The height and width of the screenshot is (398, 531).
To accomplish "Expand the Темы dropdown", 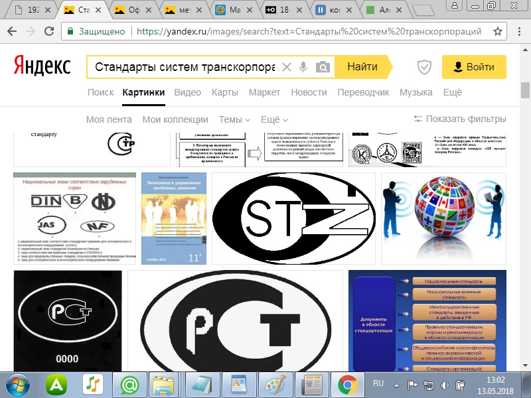I will [x=234, y=119].
